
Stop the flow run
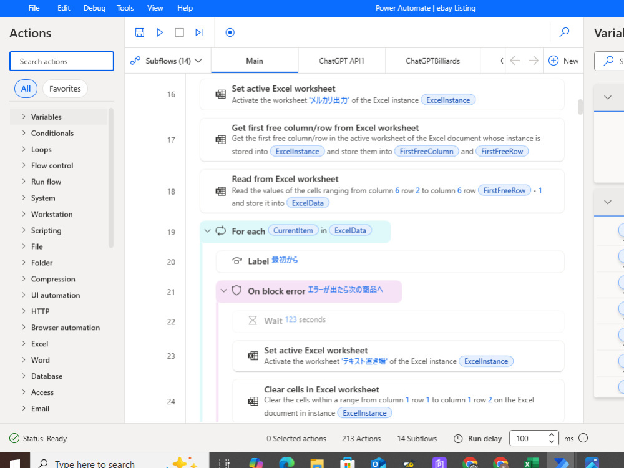click(180, 32)
